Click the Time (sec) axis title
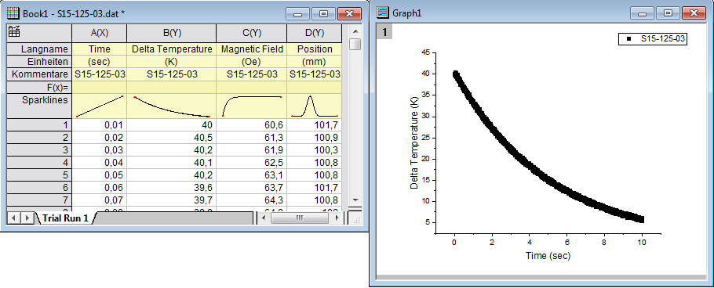This screenshot has height=288, width=714. 548,256
